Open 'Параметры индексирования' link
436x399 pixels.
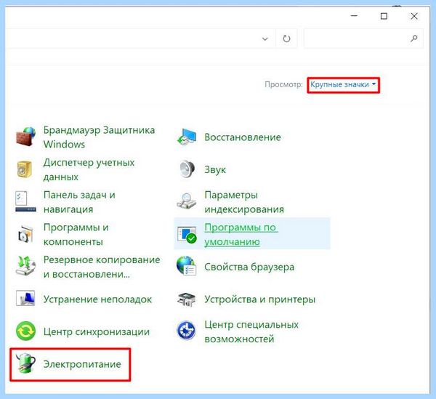pos(244,202)
